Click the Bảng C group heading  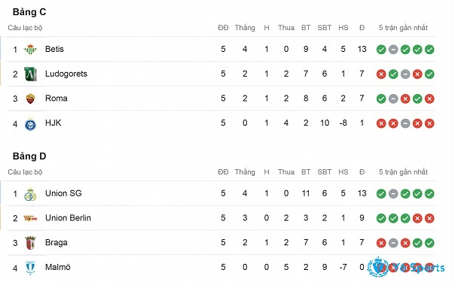29,12
